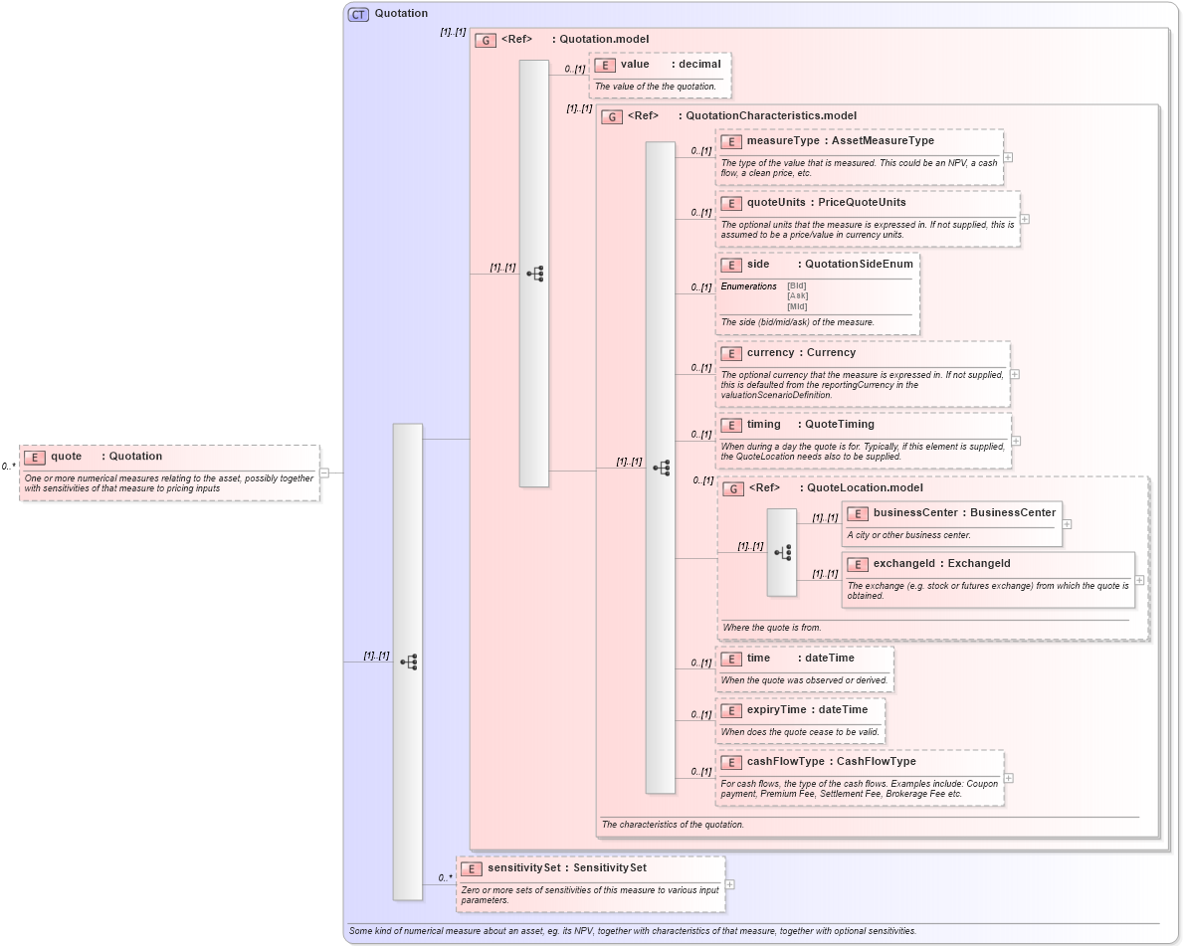1183x946 pixels.
Task: Select the ': QuotationCharacteristics.model' reference label
Action: click(x=767, y=116)
